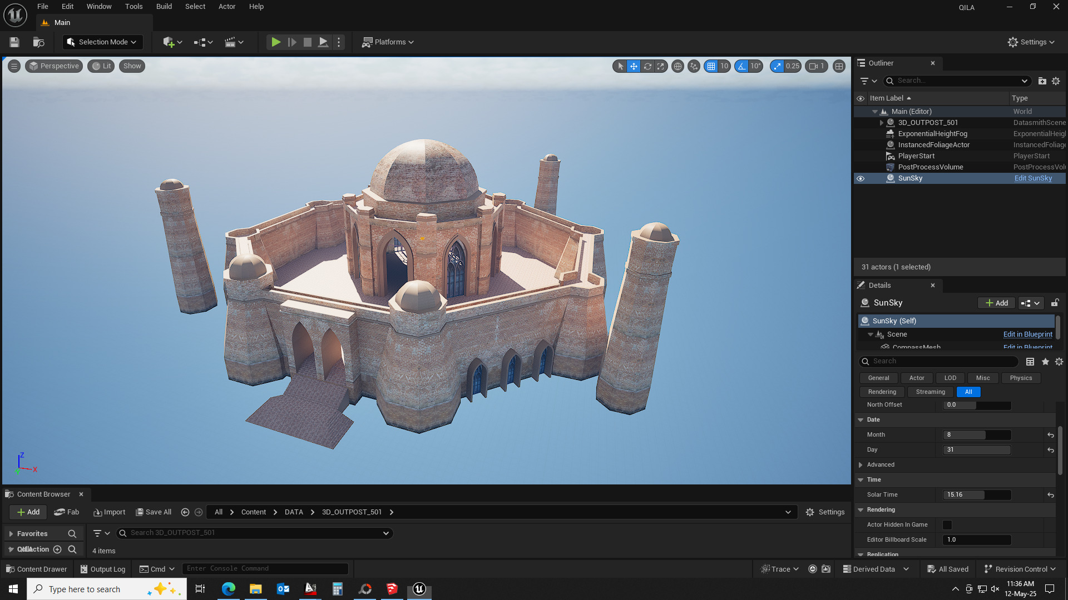
Task: Click the Skip frame playback button
Action: pyautogui.click(x=292, y=42)
